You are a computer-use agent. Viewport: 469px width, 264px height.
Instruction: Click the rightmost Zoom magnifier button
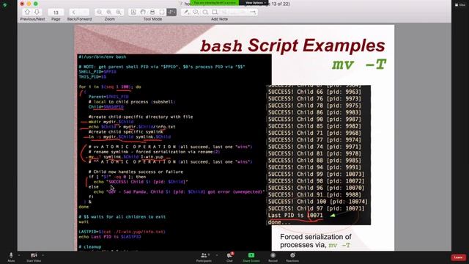coord(119,12)
